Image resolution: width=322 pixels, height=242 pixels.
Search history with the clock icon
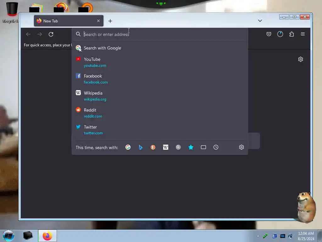[216, 147]
